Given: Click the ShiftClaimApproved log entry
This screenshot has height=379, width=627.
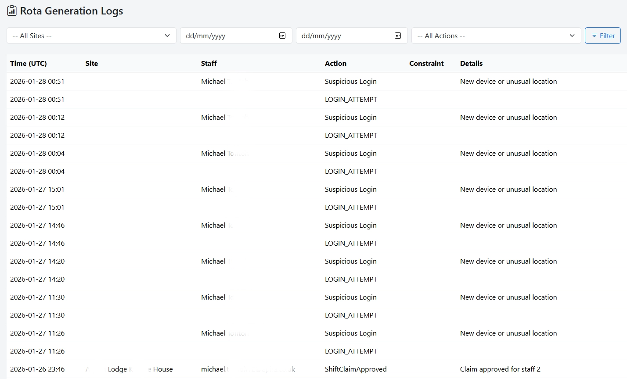Looking at the screenshot, I should pos(356,369).
